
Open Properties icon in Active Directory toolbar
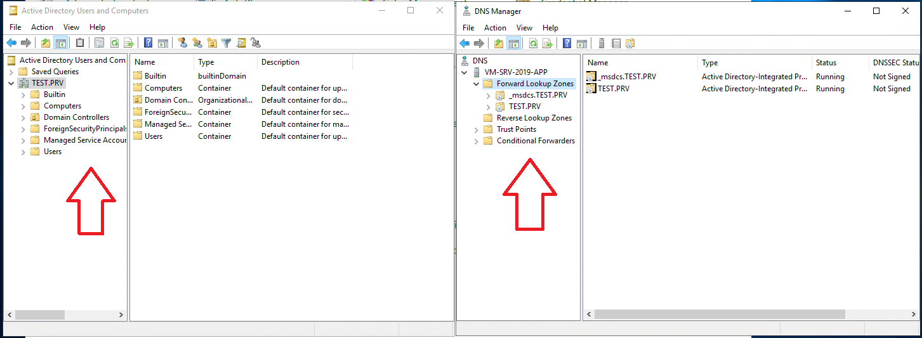click(100, 43)
